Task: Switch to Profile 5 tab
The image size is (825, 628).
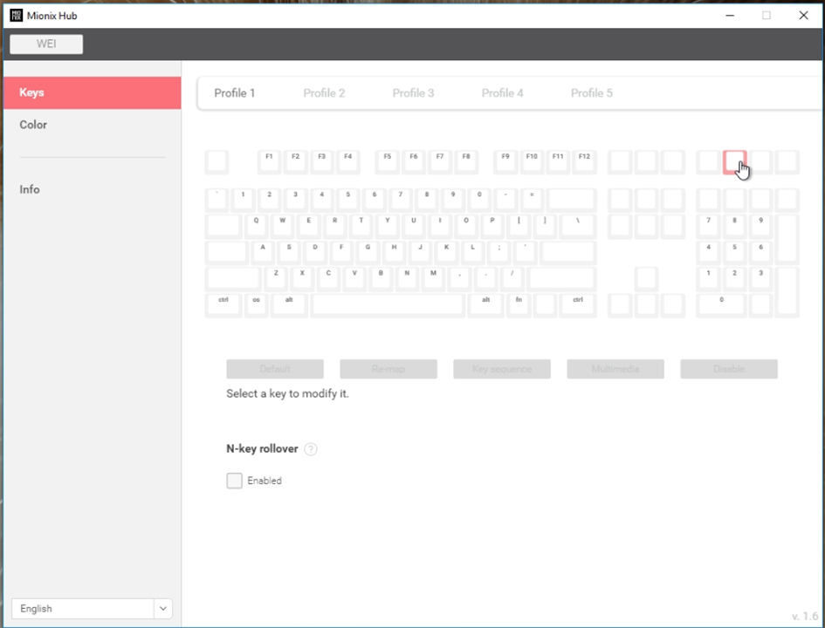Action: point(592,93)
